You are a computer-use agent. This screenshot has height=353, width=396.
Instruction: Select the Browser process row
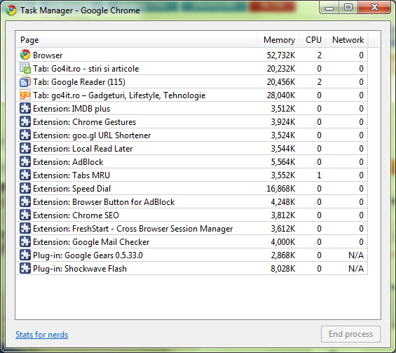192,55
